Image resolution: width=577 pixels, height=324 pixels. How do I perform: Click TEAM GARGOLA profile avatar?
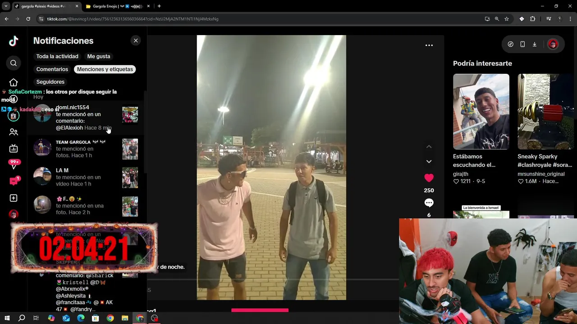pos(42,148)
